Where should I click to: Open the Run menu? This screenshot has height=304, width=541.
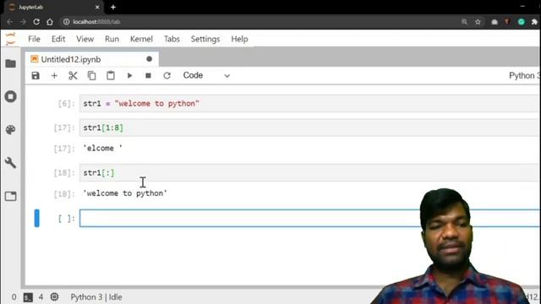pos(112,39)
